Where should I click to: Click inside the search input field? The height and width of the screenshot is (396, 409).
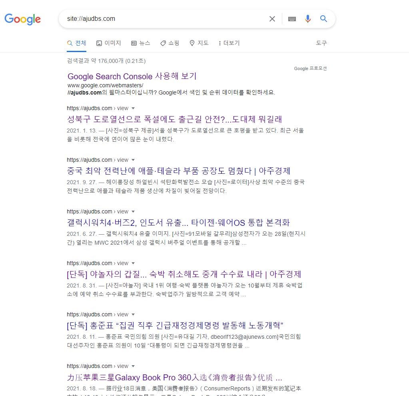(x=160, y=18)
